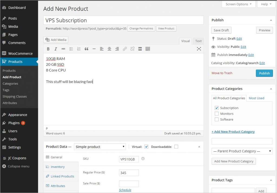Click the insert link icon
This screenshot has height=193, width=277.
pyautogui.click(x=125, y=49)
